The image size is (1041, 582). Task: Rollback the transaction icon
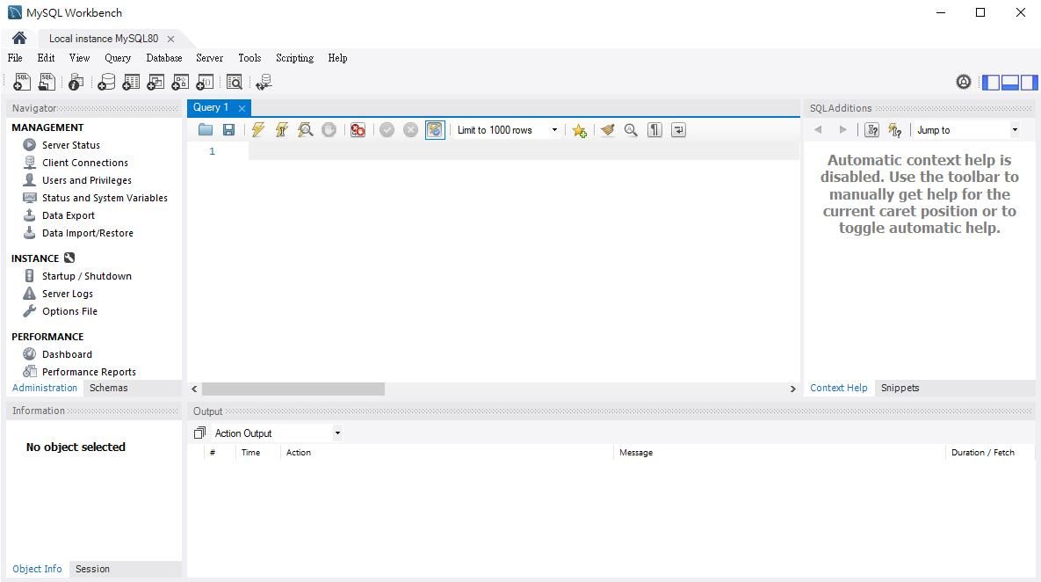coord(411,130)
